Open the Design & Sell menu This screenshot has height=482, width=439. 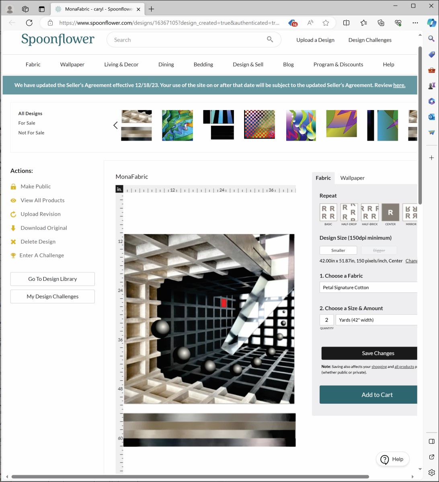coord(248,64)
